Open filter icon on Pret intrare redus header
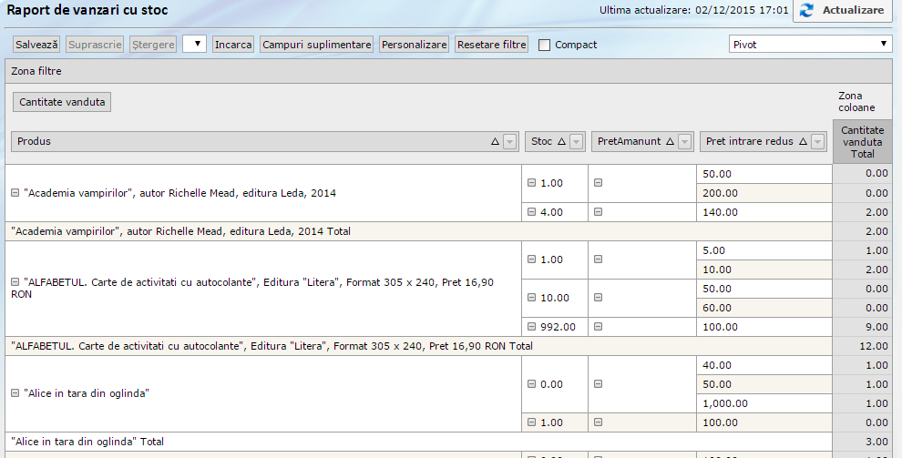Screen dimensions: 902x458 pyautogui.click(x=817, y=141)
